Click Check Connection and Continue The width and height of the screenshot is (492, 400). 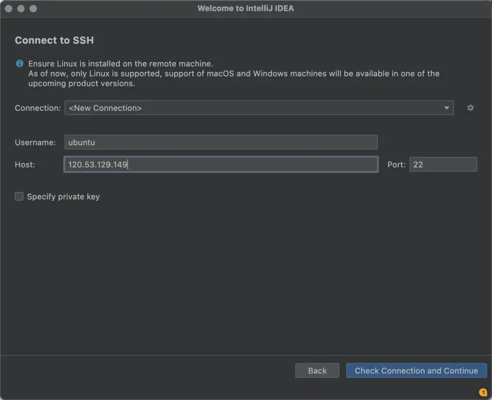pos(416,371)
